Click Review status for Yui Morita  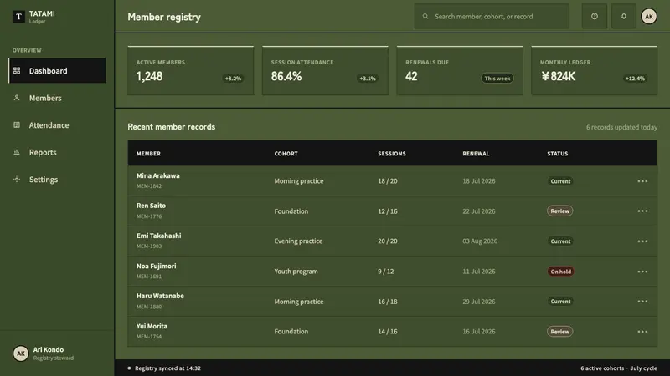(x=559, y=332)
